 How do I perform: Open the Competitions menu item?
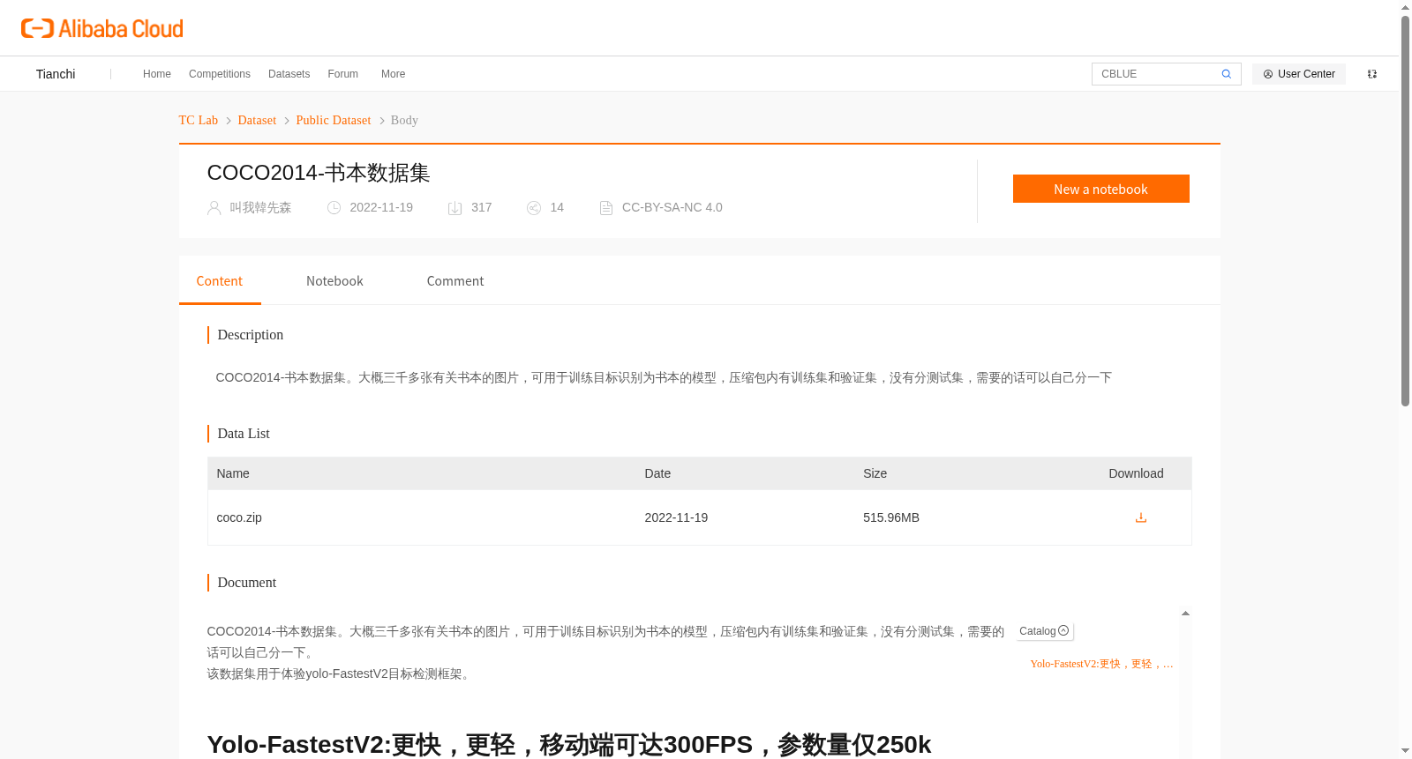(x=220, y=74)
